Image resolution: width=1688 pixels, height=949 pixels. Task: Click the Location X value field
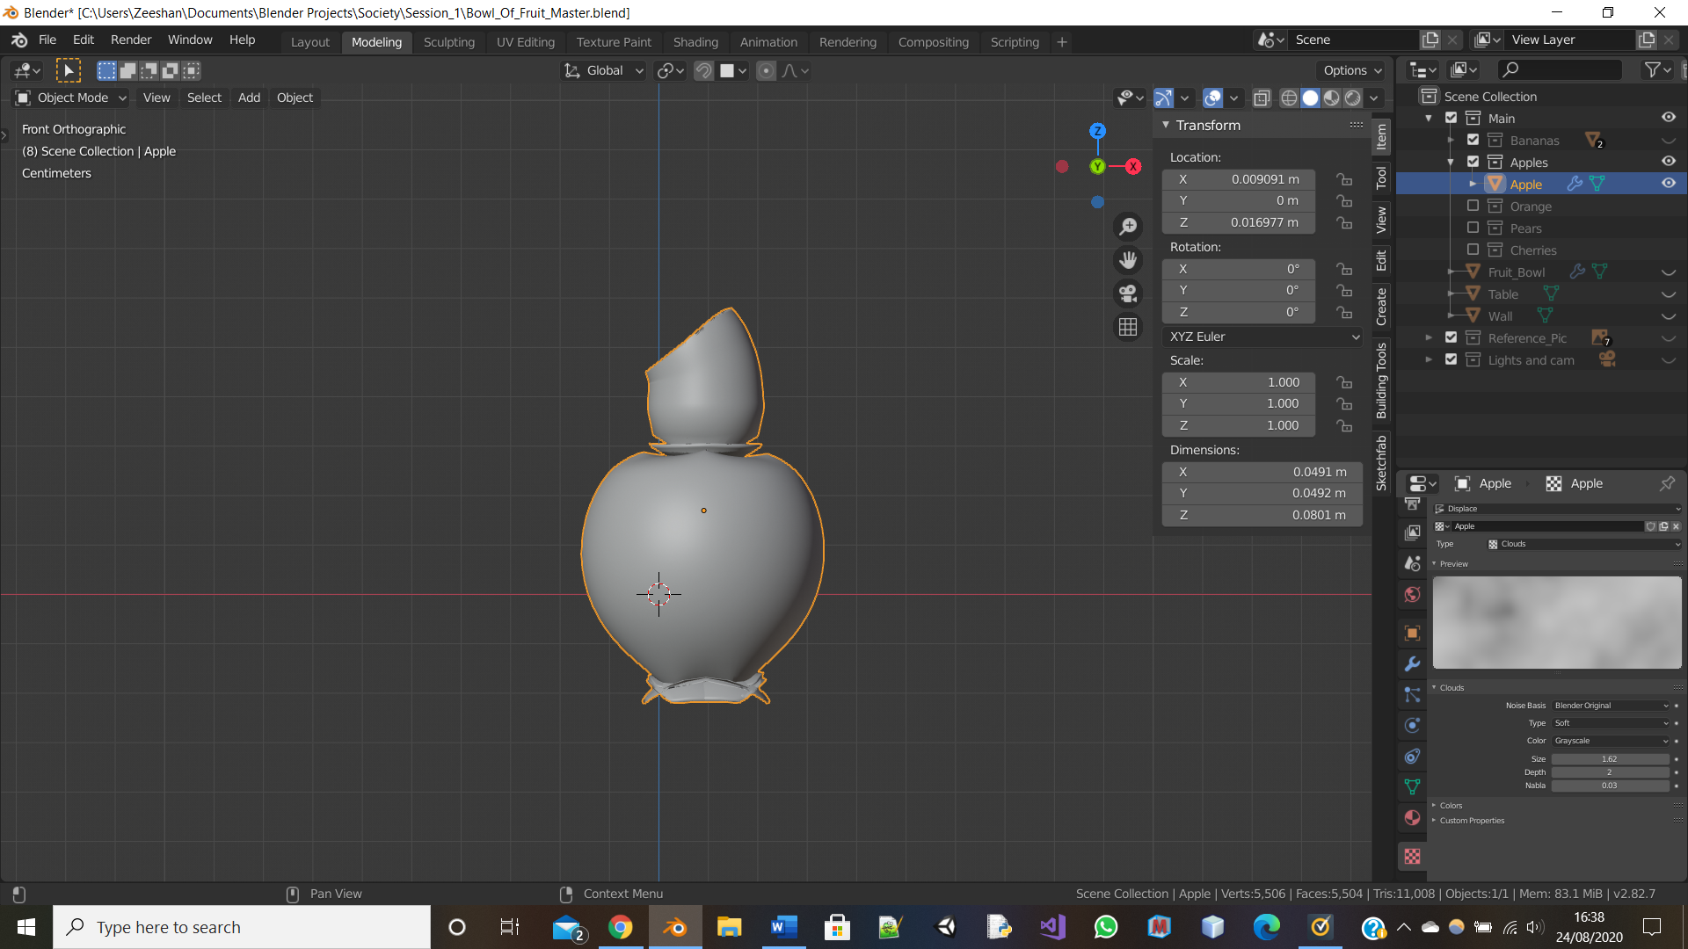coord(1240,179)
